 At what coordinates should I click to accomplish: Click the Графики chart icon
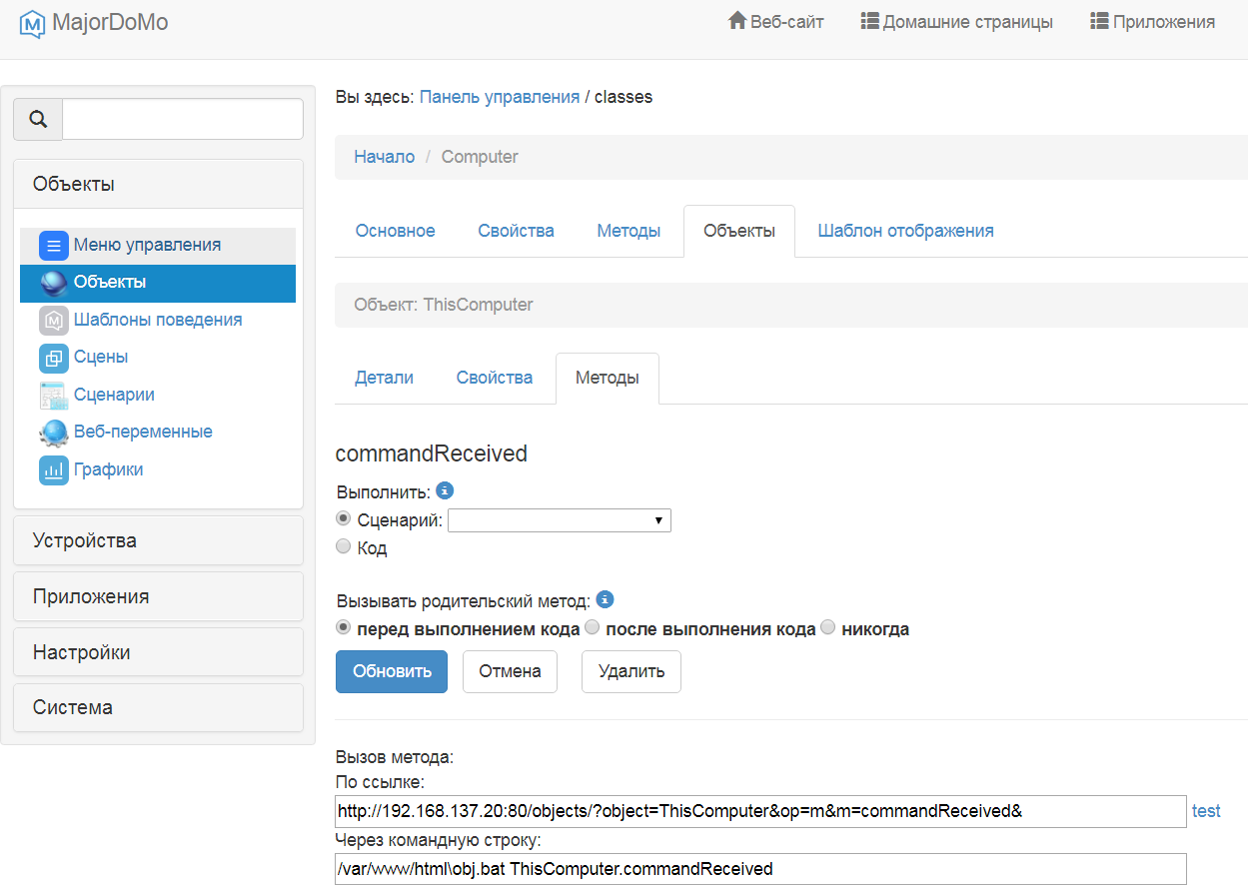click(54, 470)
